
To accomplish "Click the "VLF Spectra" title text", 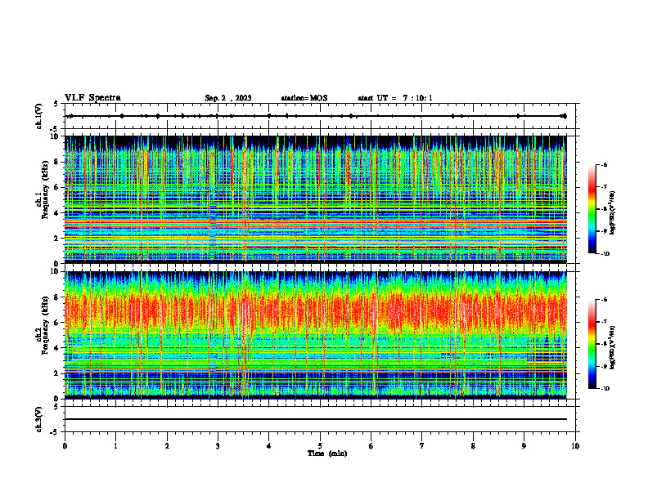I will pyautogui.click(x=92, y=98).
